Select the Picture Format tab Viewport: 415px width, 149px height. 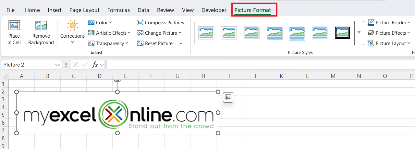[252, 10]
